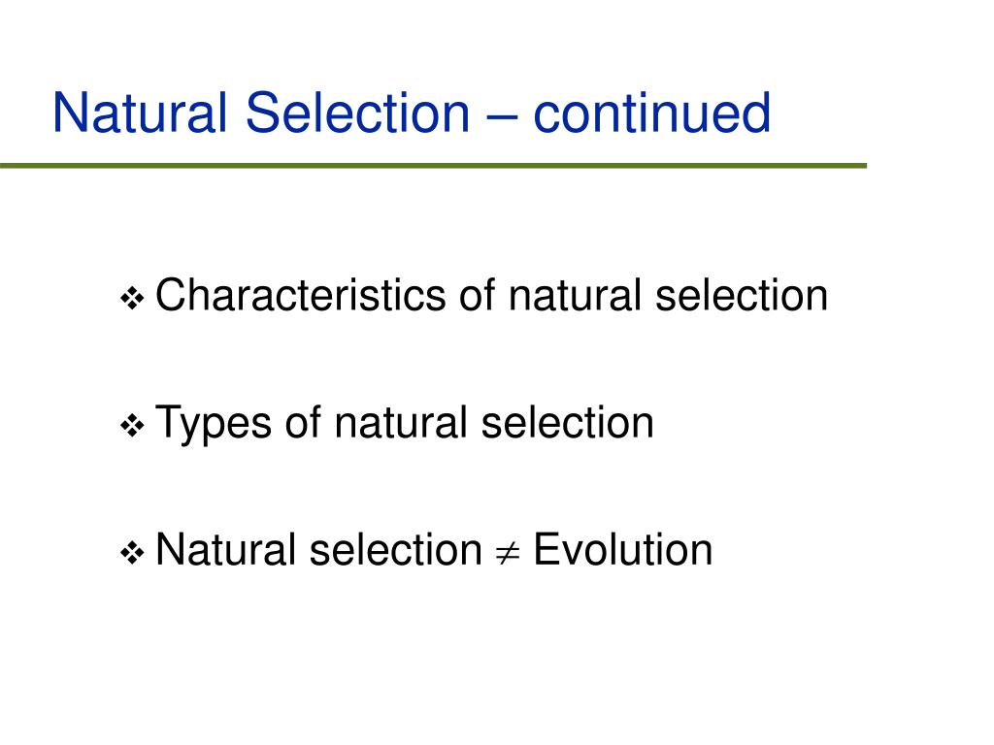Select the word "Evolution" in last bullet
Screen dimensions: 994x745
[x=623, y=549]
